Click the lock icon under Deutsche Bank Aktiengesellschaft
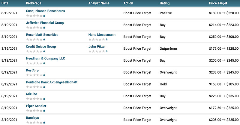The height and width of the screenshot is (125, 240). click(44, 87)
